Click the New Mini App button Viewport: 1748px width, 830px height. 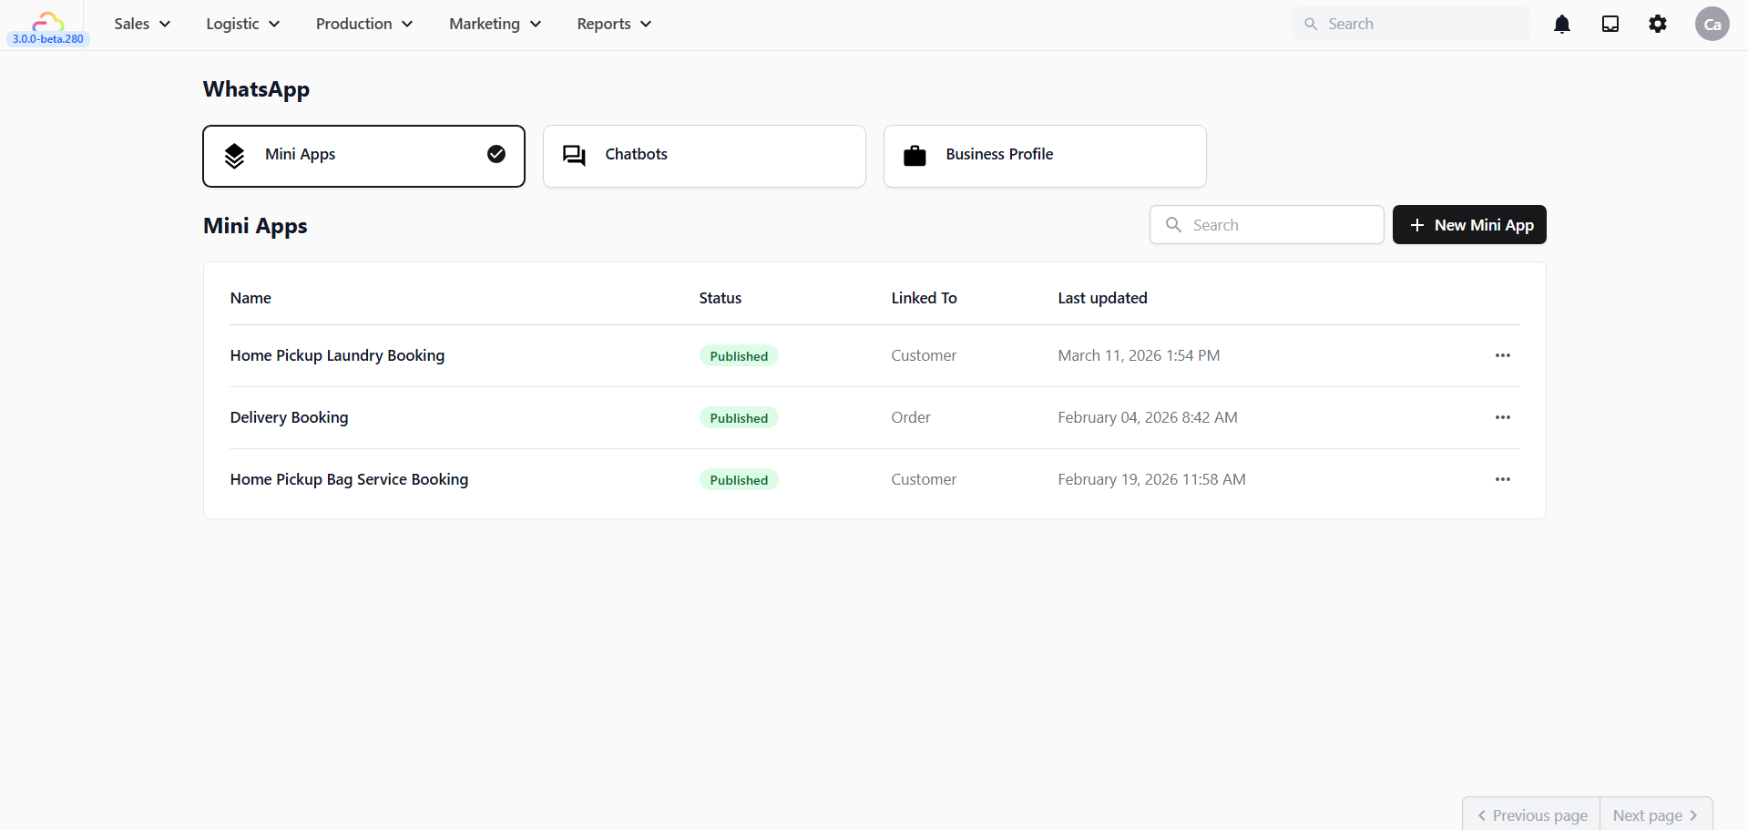1469,224
